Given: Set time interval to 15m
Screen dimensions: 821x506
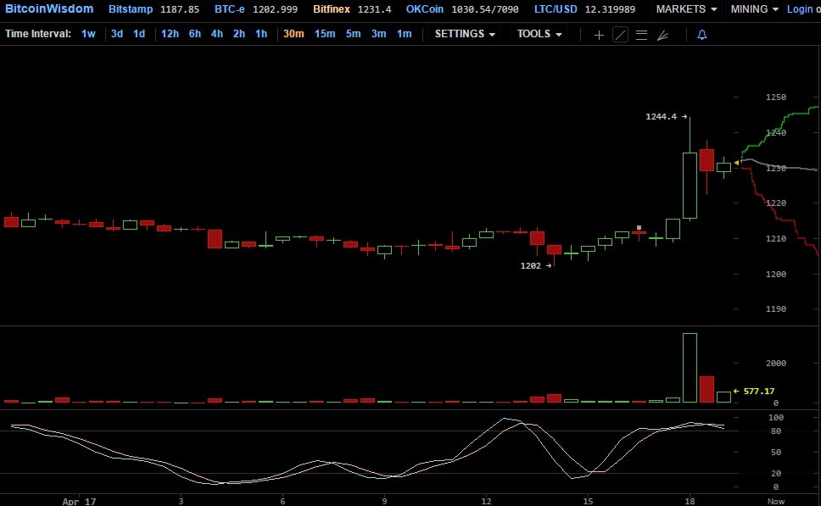Looking at the screenshot, I should [324, 34].
